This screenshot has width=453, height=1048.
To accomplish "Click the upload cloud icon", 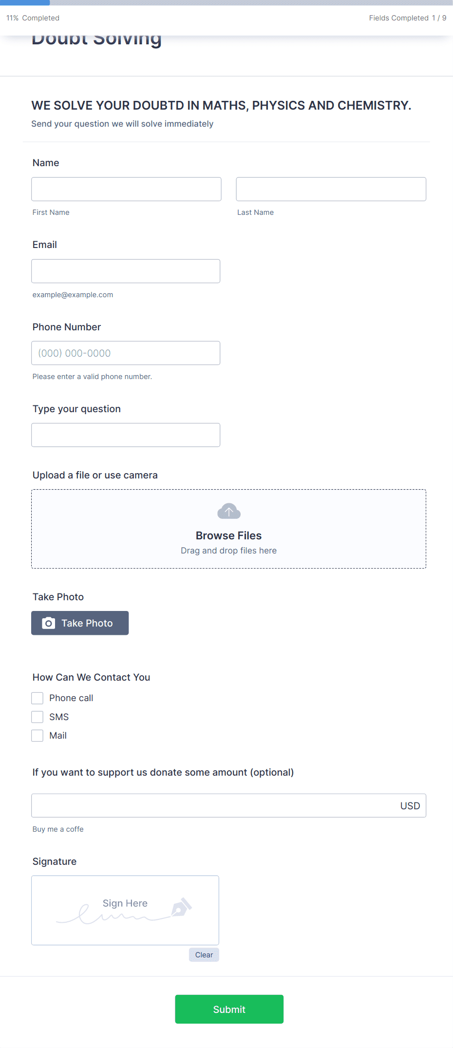I will click(228, 511).
